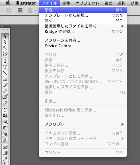Launch Adobe Bridge with Br button
Image resolution: width=140 pixels, height=165 pixels.
pos(20,11)
